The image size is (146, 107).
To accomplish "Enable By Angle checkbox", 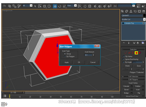I will pos(124,62).
